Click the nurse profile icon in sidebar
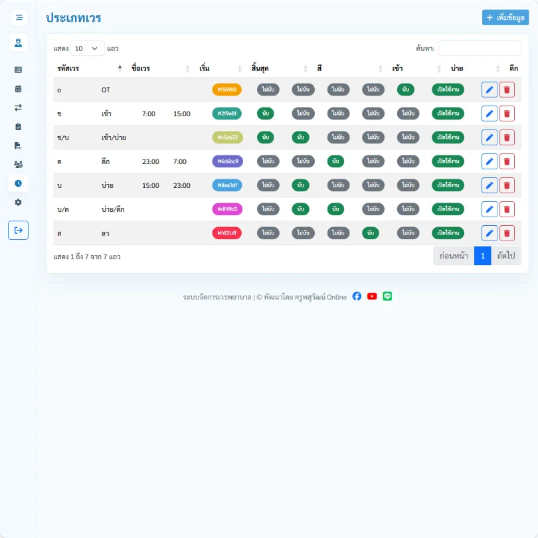 tap(18, 43)
